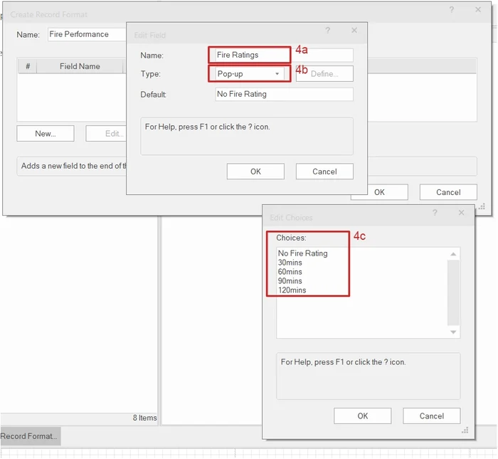The height and width of the screenshot is (459, 498).
Task: Click the Fire Ratings name field
Action: 283,55
